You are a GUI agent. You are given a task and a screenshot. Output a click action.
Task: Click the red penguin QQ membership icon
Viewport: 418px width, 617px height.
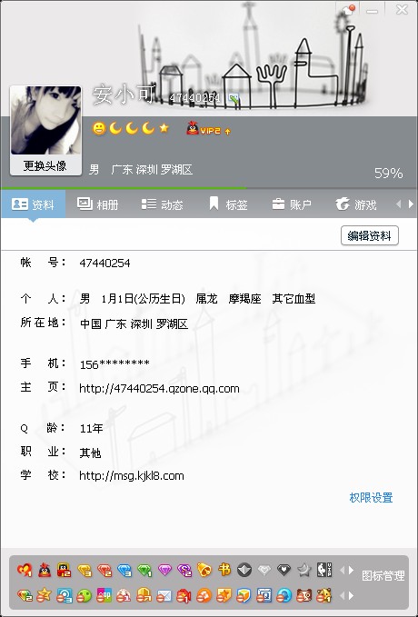tap(45, 570)
